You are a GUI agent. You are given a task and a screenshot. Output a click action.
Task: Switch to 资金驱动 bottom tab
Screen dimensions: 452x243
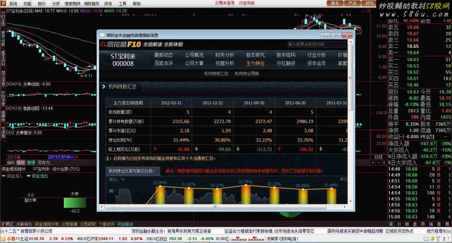point(125,224)
